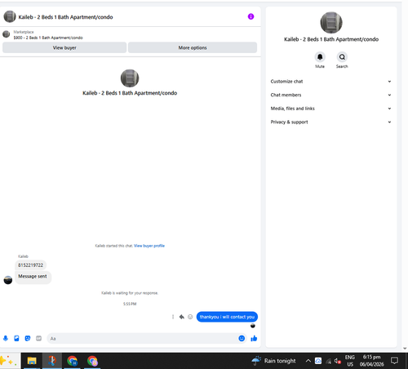408x369 pixels.
Task: Show hidden system tray icons
Action: [308, 361]
